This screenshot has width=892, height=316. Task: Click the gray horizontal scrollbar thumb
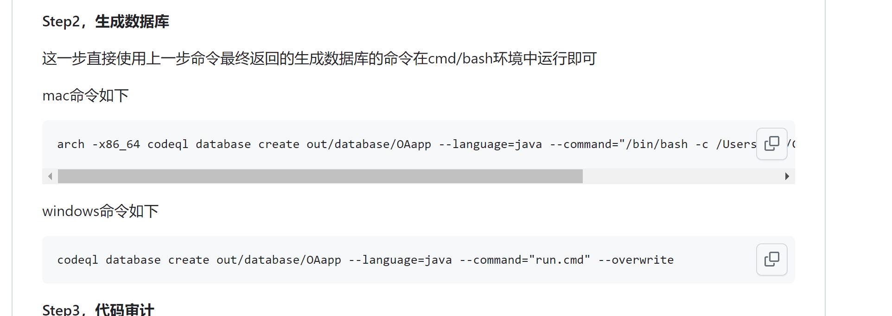[x=320, y=176]
